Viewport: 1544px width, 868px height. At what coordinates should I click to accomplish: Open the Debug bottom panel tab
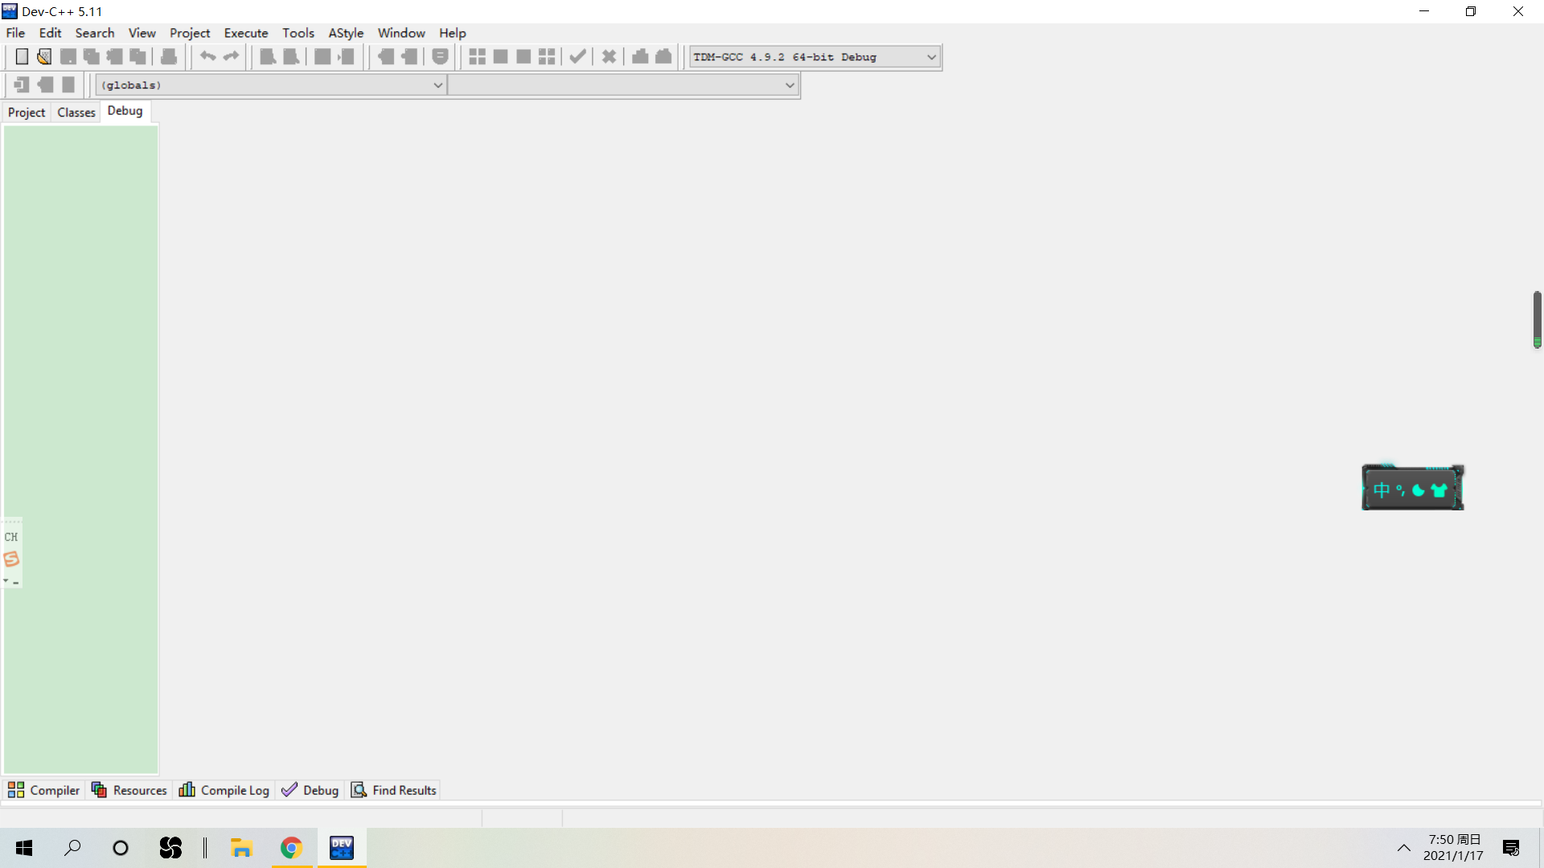(310, 790)
